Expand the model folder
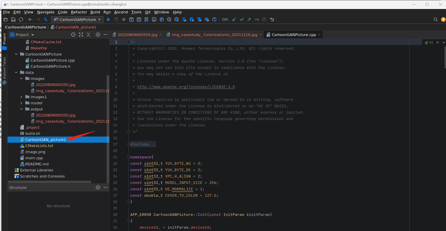The image size is (446, 231). pos(21,103)
